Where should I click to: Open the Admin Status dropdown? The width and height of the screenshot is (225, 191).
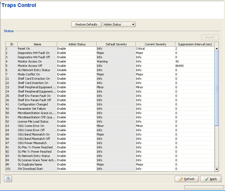(119, 24)
